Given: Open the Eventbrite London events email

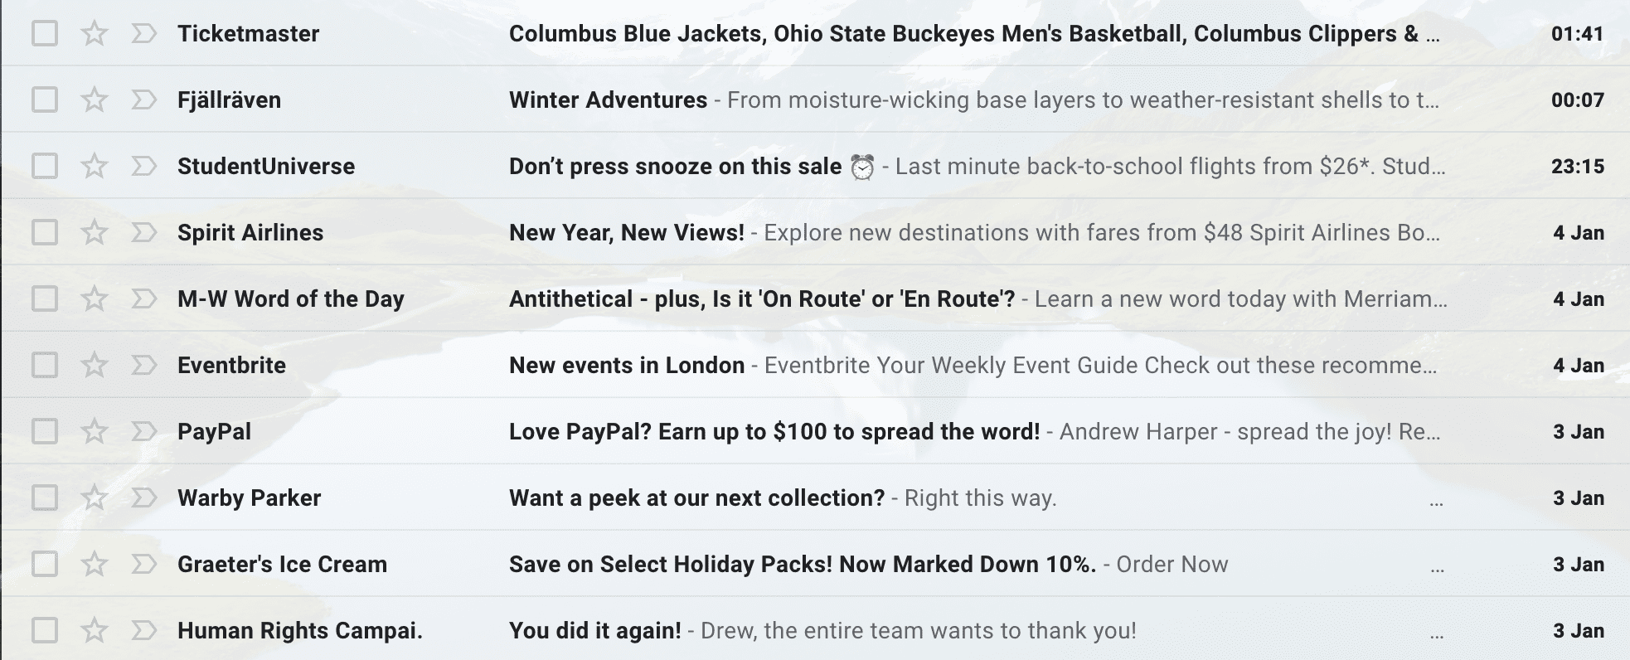Looking at the screenshot, I should [x=626, y=365].
